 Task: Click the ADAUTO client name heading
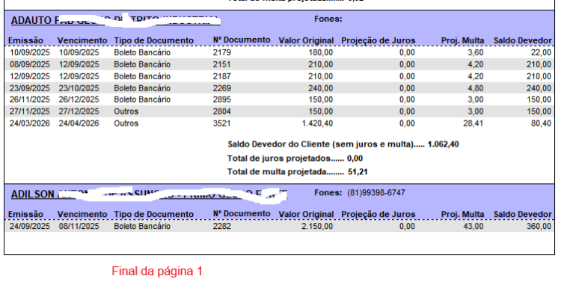coord(115,20)
